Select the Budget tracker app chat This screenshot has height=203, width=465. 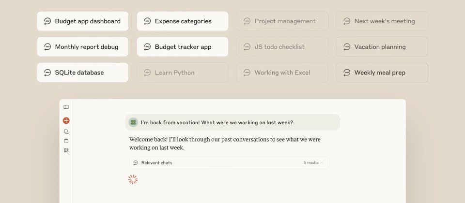coord(183,47)
